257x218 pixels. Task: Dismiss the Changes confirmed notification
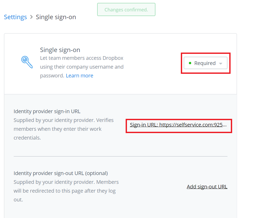[x=126, y=10]
